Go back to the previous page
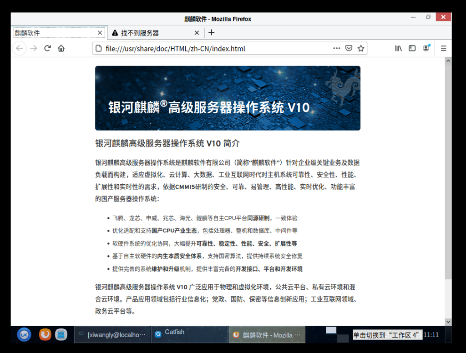This screenshot has height=353, width=466. click(19, 48)
